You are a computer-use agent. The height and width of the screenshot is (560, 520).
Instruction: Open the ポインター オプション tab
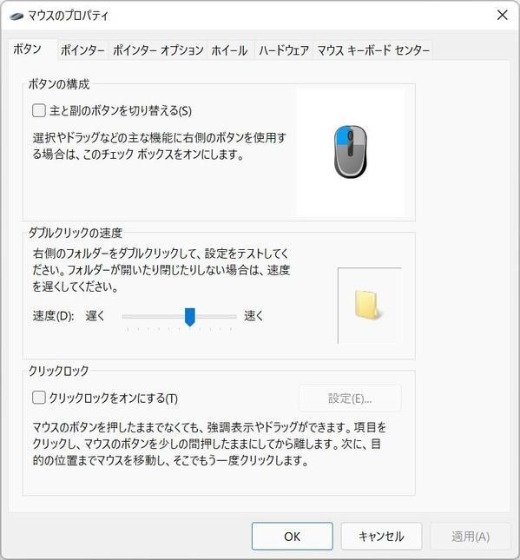158,50
